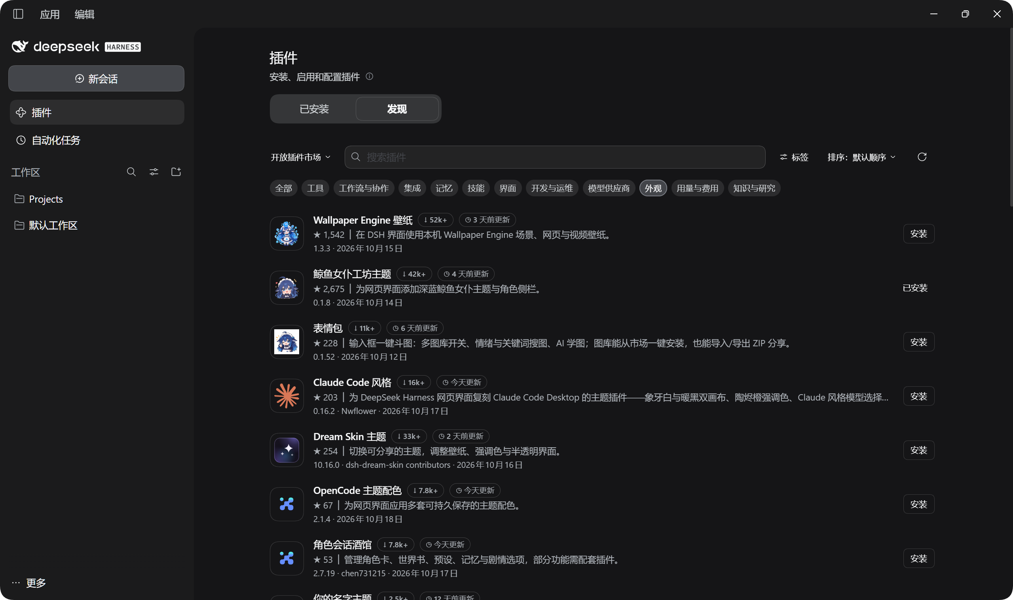Install the Claude Code 风格 plugin
1013x600 pixels.
918,396
